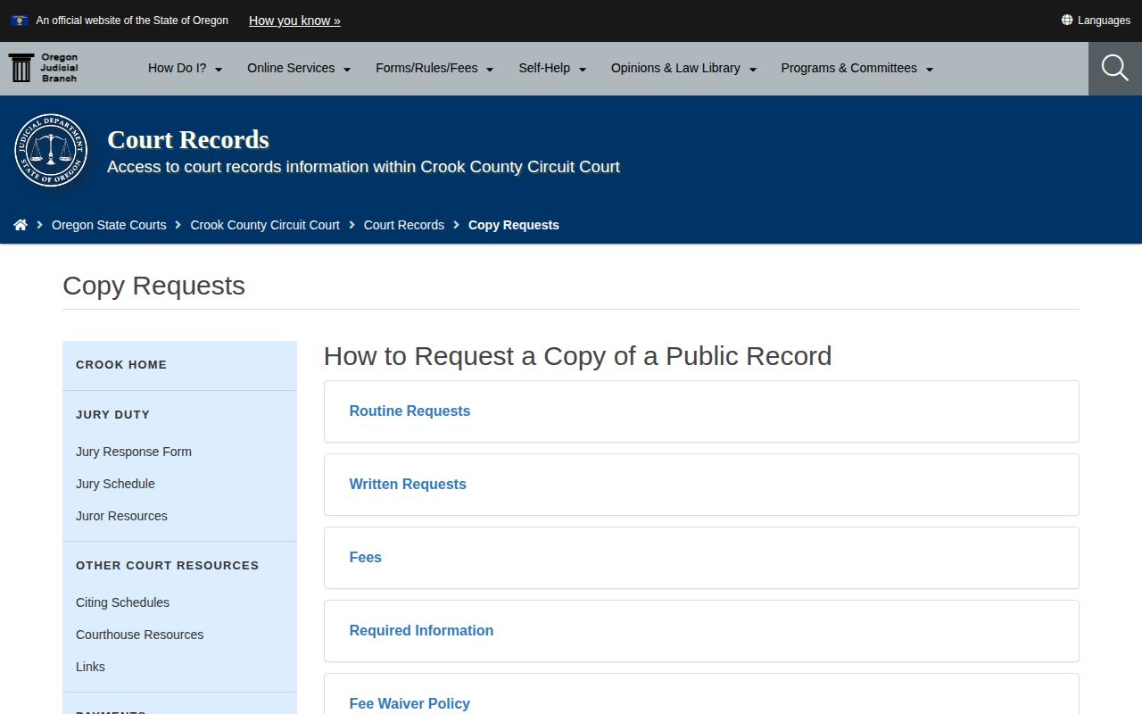Click the globe icon beside Languages
Screen dimensions: 1142x714
click(x=1066, y=20)
